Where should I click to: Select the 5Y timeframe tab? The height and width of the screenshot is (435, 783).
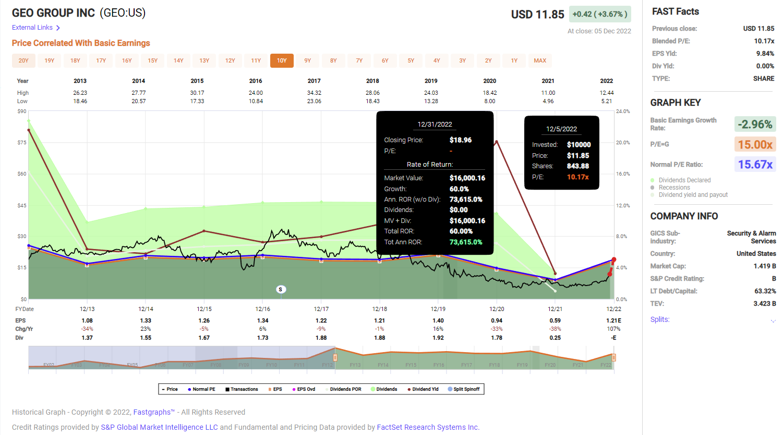point(411,60)
